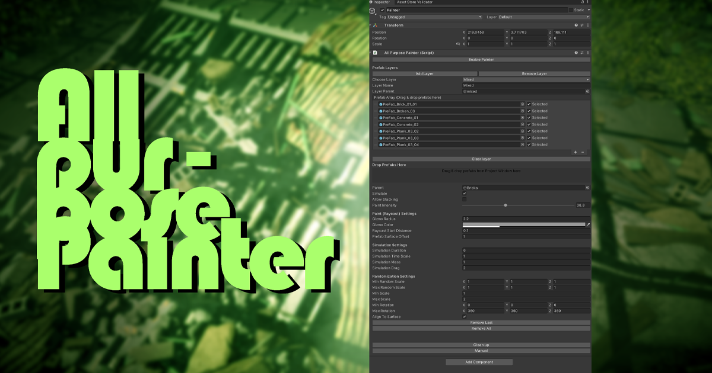The width and height of the screenshot is (712, 373).
Task: Open the Layer dropdown showing Default
Action: click(543, 17)
